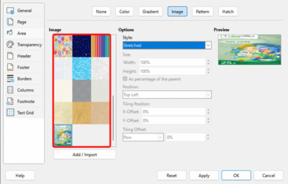Select the Transparency palette icon
The width and height of the screenshot is (288, 184).
click(10, 45)
